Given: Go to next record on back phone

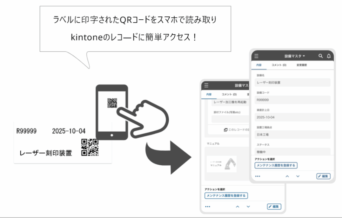Looking at the screenshot, I should tap(248, 207).
